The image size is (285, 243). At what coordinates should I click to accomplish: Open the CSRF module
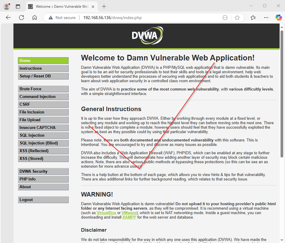click(x=43, y=105)
